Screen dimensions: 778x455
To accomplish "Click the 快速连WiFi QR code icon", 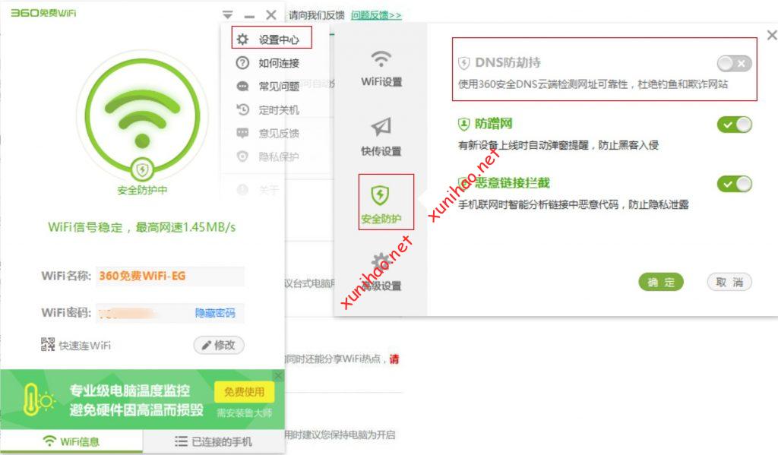I will point(48,344).
